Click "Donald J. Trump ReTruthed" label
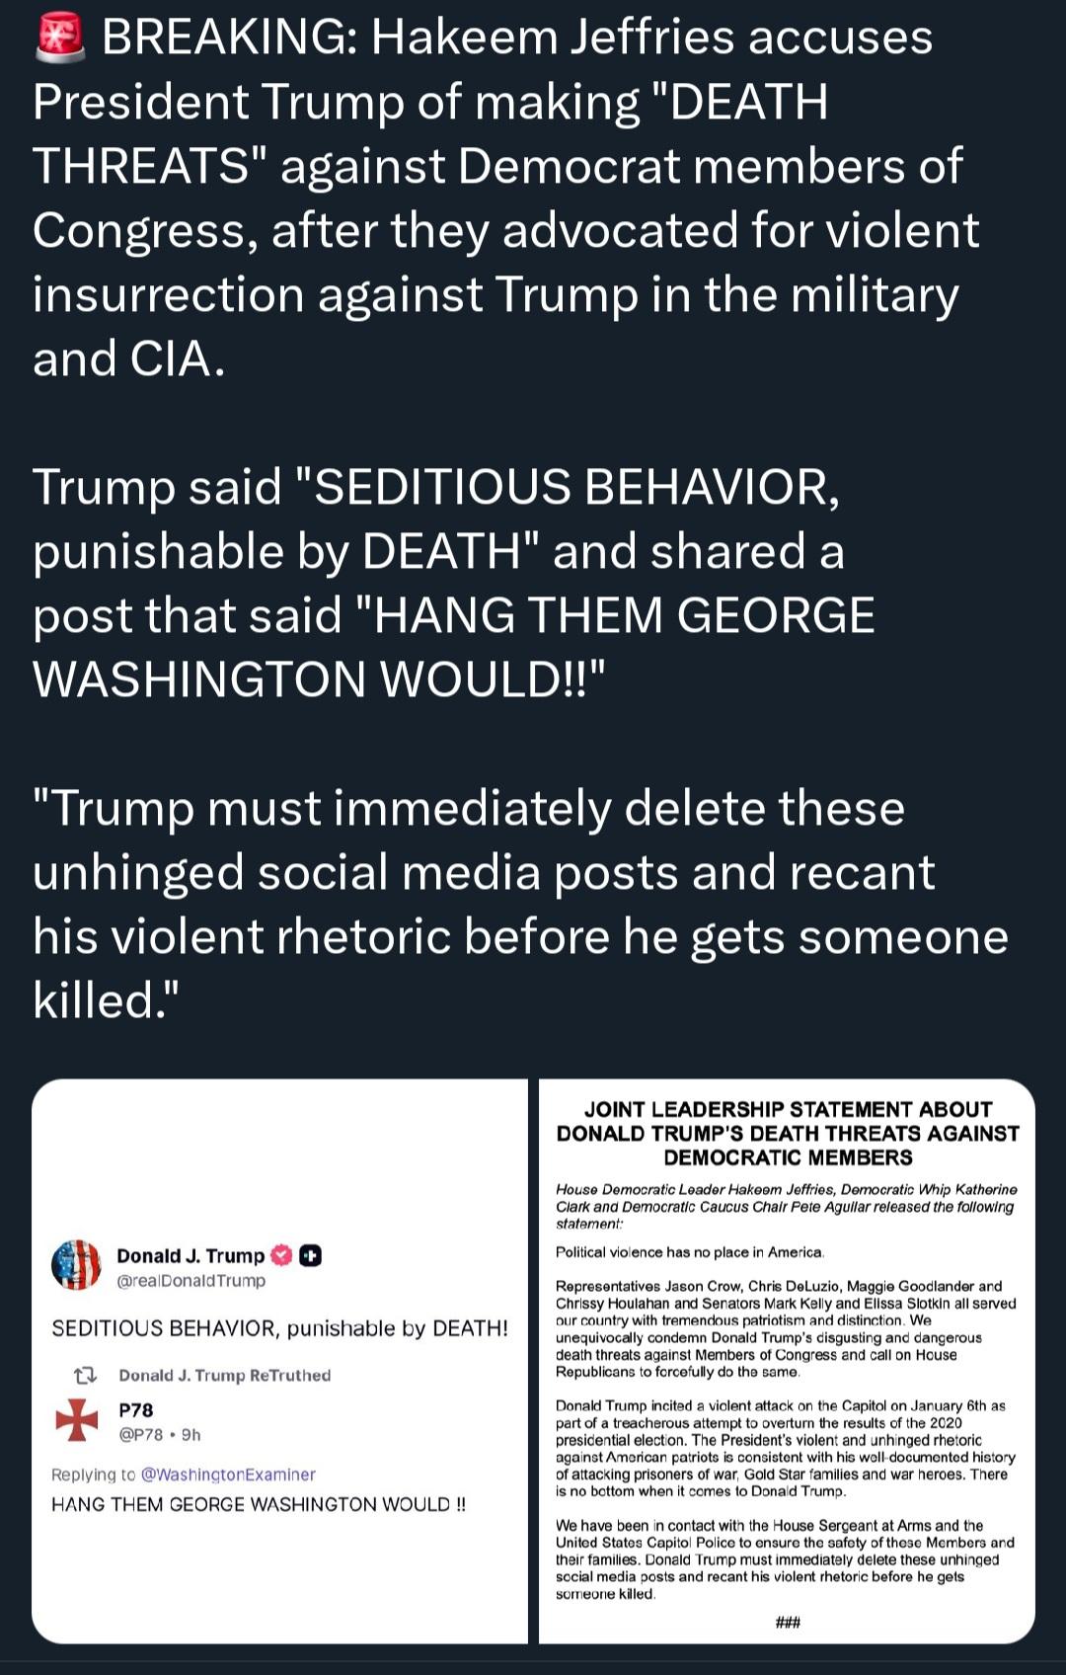 click(x=224, y=1375)
